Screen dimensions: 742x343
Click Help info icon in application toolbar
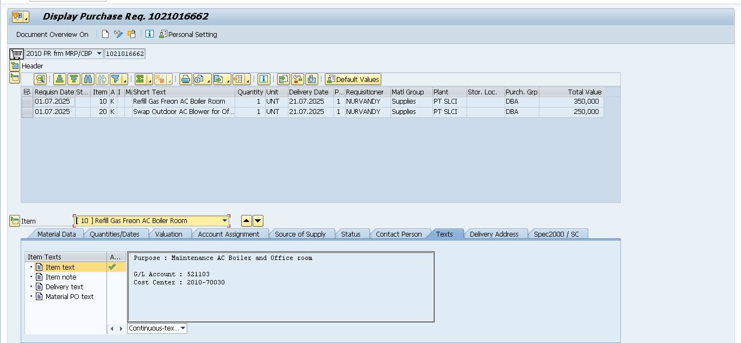click(149, 34)
